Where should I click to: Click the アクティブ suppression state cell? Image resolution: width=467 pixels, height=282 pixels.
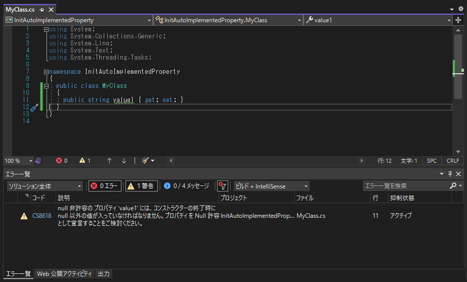point(401,216)
